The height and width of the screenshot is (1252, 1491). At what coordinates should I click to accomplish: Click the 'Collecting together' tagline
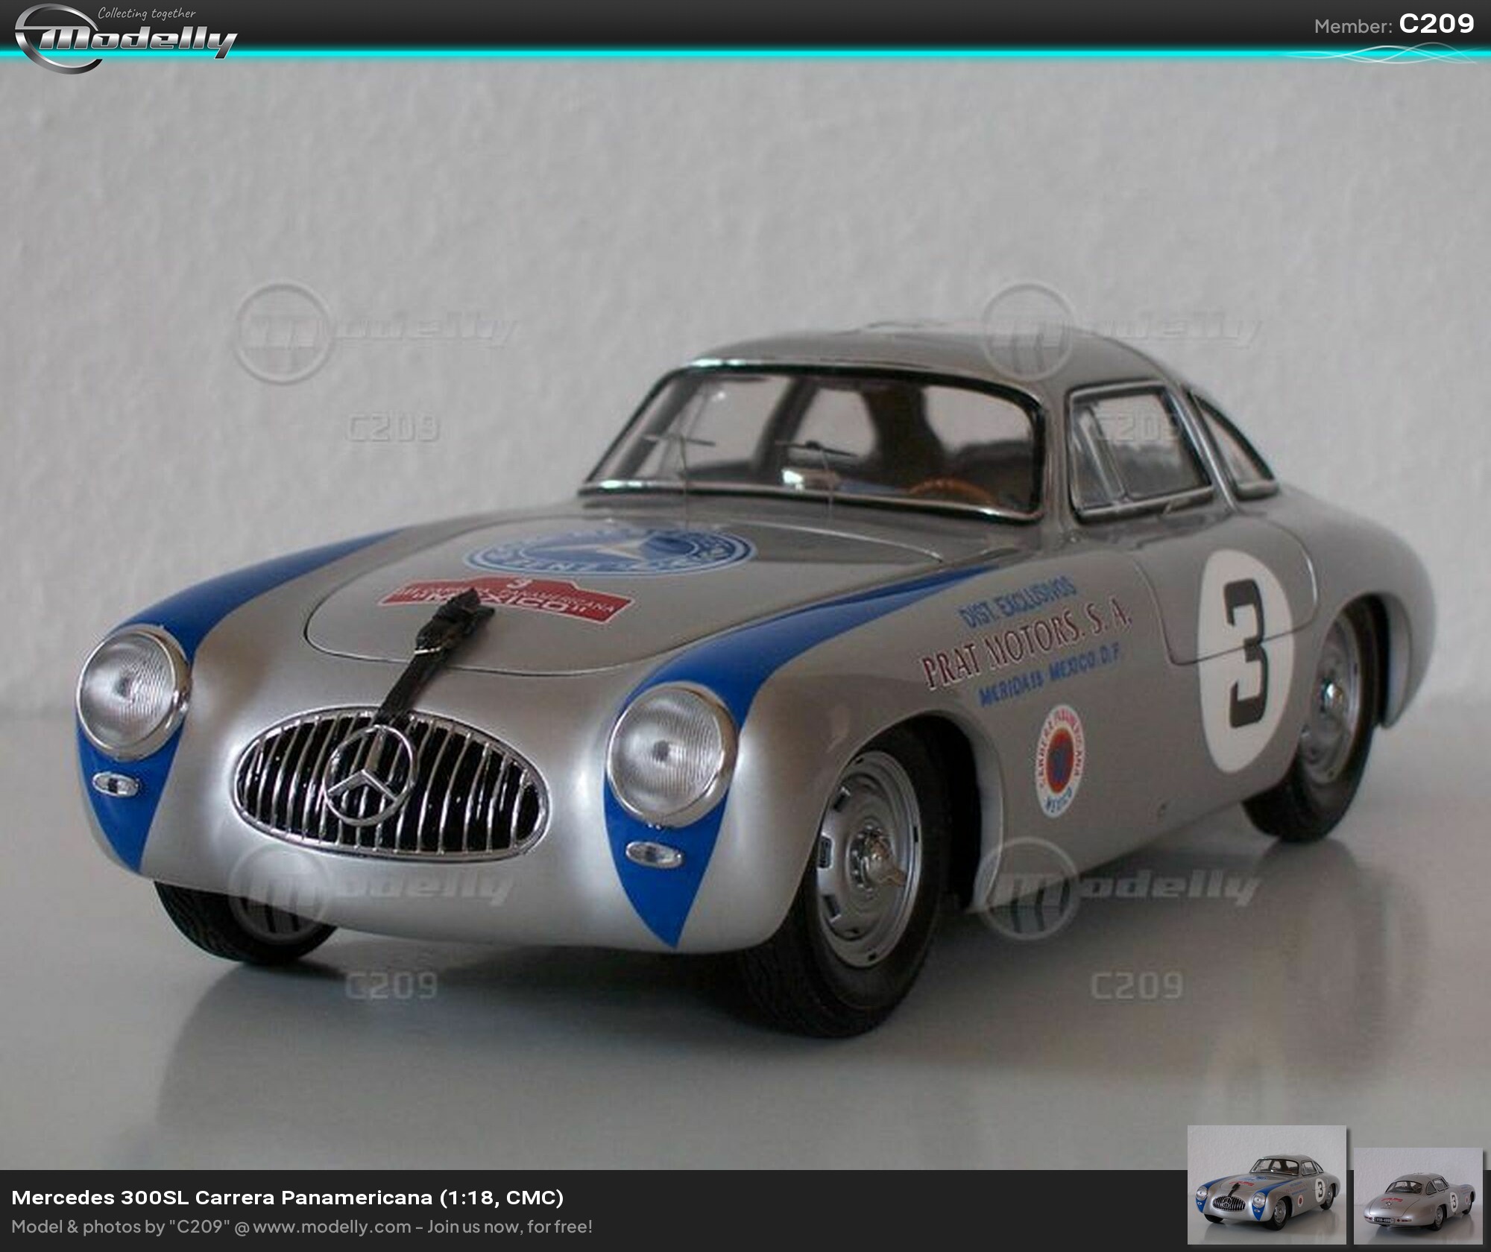pos(147,13)
